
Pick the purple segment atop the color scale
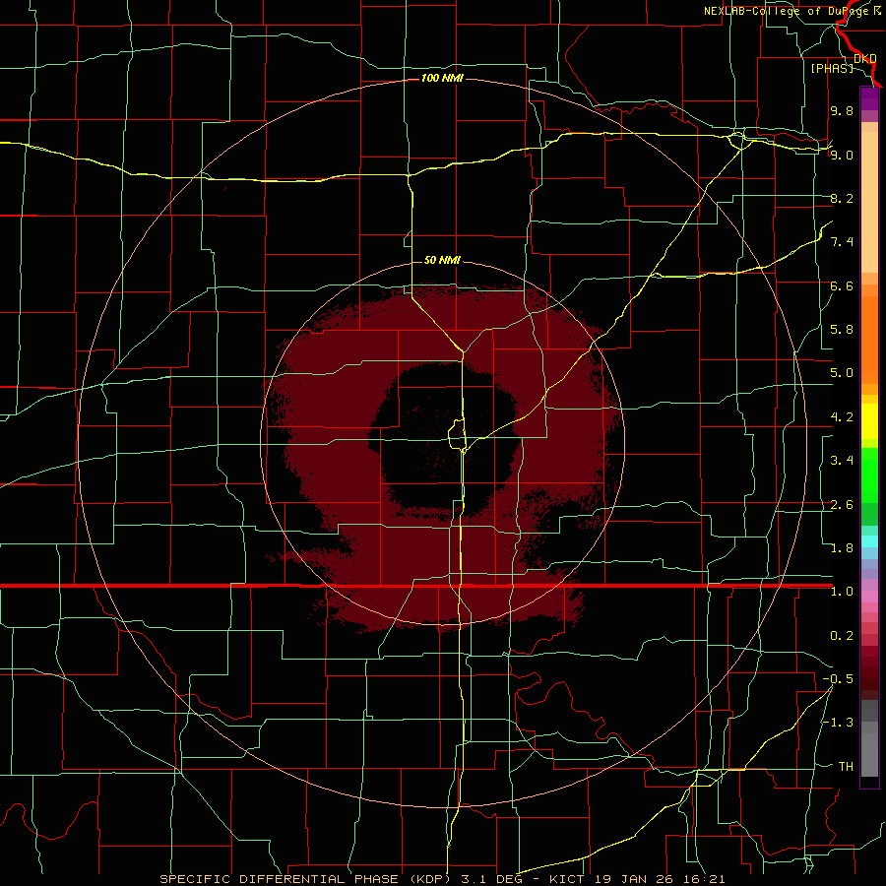point(869,98)
